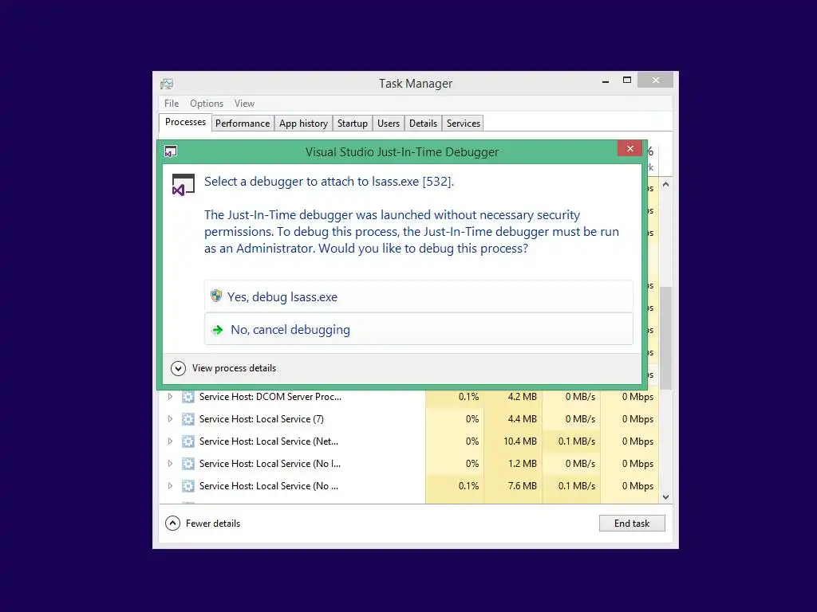Click gear icon of Service Host: Local Service (No ...
The height and width of the screenshot is (612, 817).
[188, 486]
